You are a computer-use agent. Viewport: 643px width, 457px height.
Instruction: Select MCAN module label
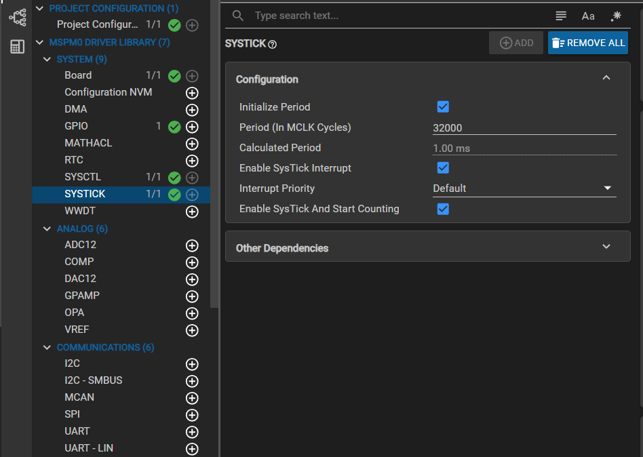pos(79,397)
